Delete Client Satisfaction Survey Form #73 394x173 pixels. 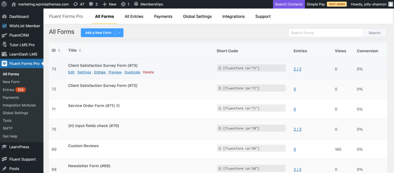point(148,72)
